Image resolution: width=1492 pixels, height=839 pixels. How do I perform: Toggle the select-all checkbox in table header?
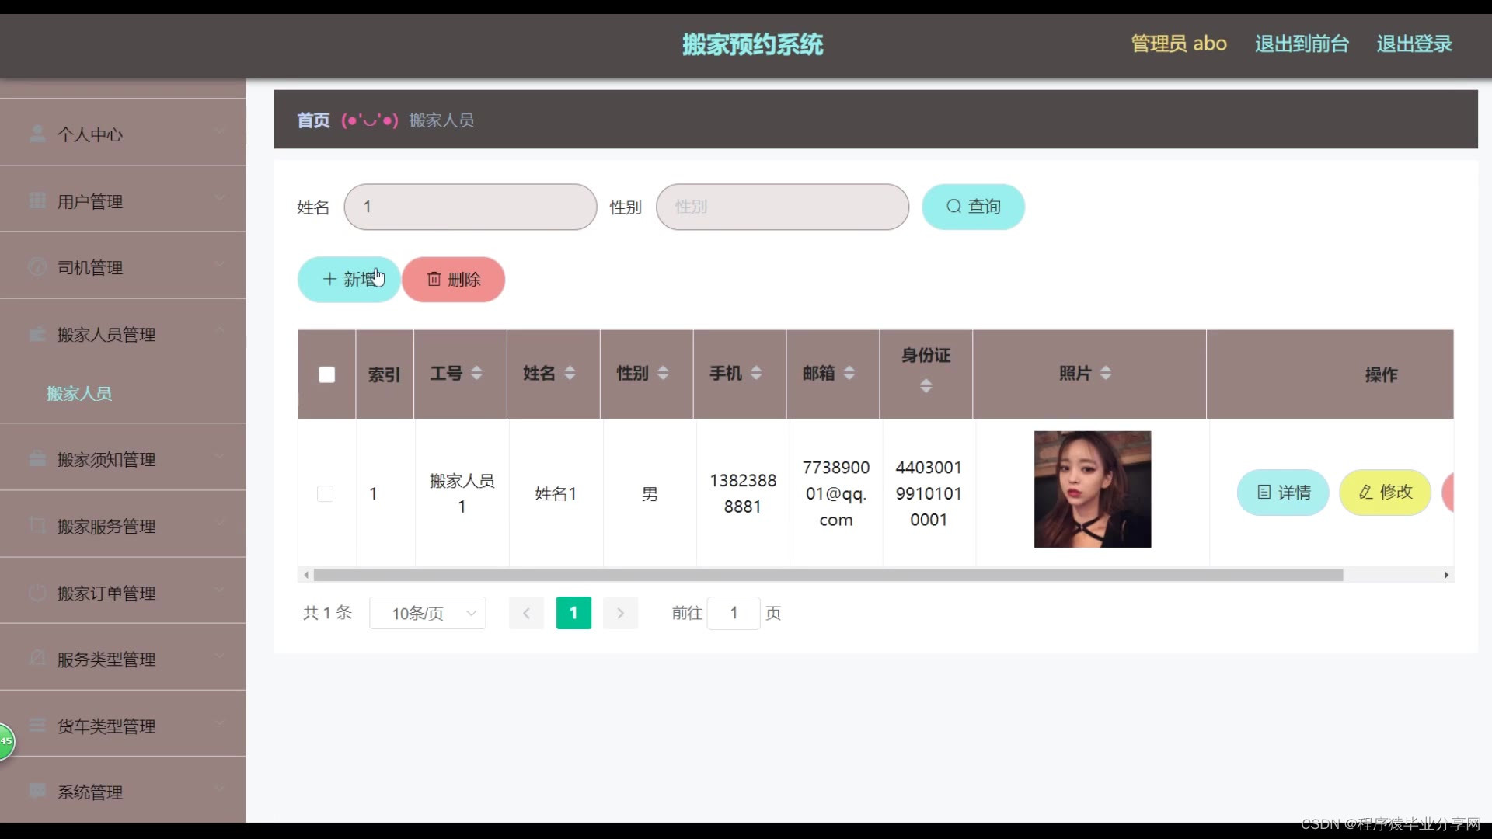click(x=326, y=374)
